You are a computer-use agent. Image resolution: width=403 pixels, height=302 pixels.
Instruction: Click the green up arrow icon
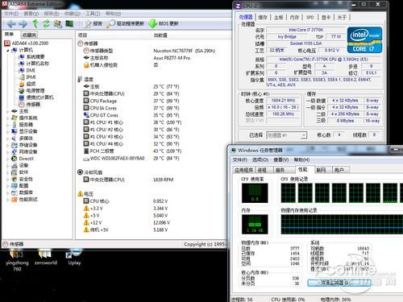coord(35,23)
